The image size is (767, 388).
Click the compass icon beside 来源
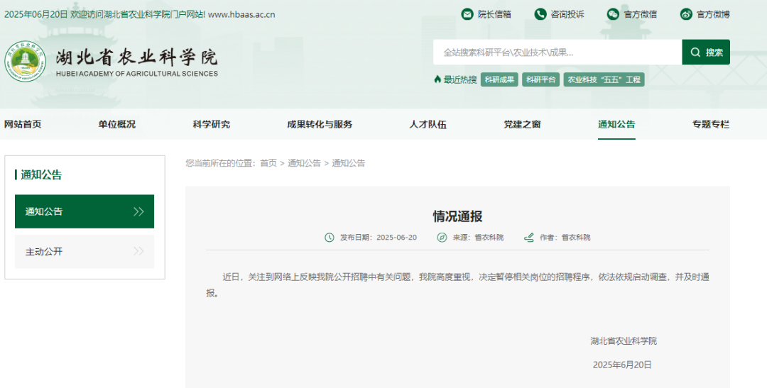[442, 238]
